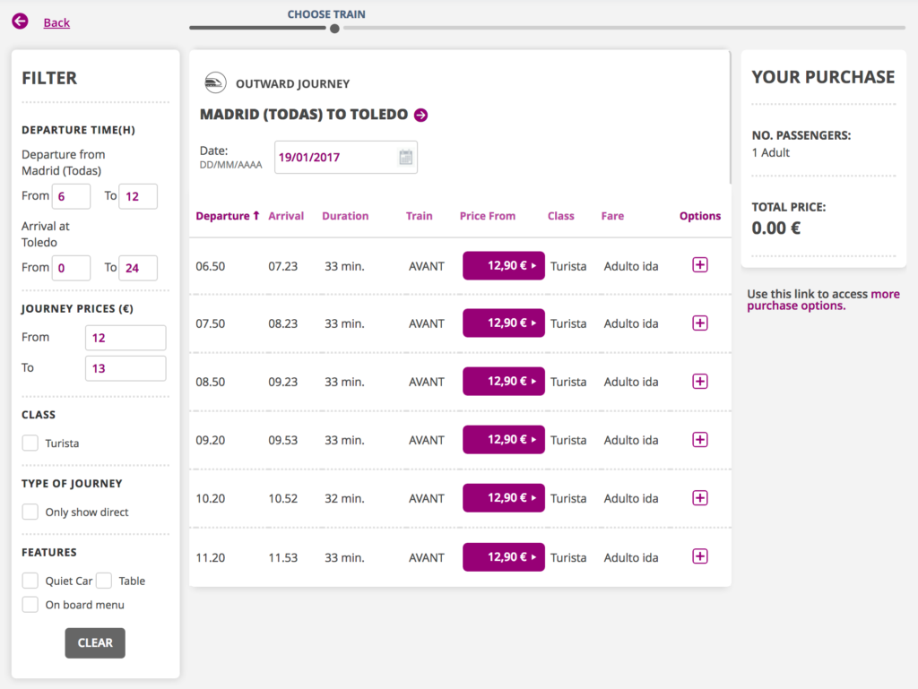The image size is (918, 689).
Task: Click the 1 Adult passenger text
Action: point(770,152)
